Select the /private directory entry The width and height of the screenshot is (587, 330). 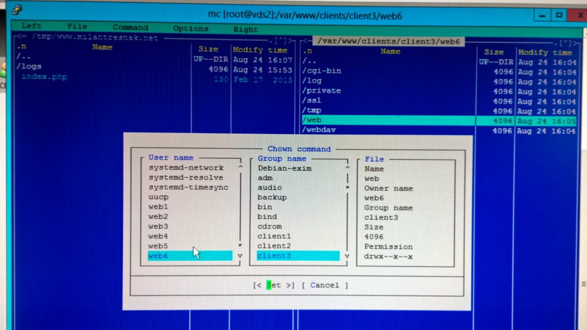click(x=321, y=90)
